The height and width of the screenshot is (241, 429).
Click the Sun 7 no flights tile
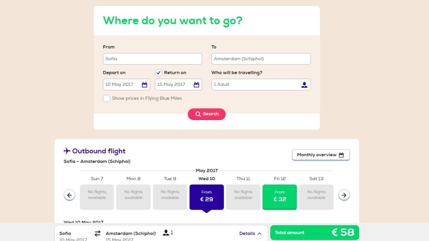(97, 197)
